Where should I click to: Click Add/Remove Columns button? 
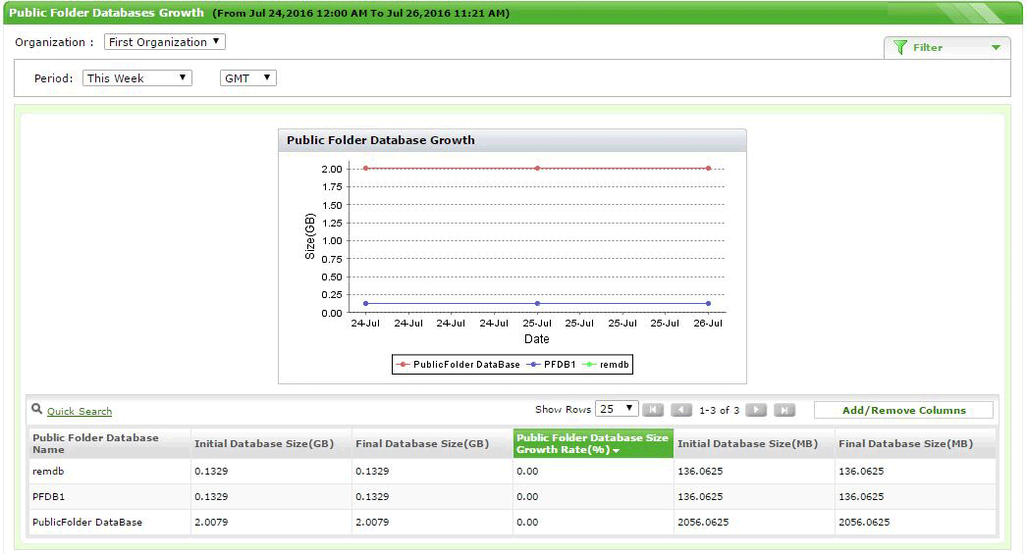tap(904, 410)
